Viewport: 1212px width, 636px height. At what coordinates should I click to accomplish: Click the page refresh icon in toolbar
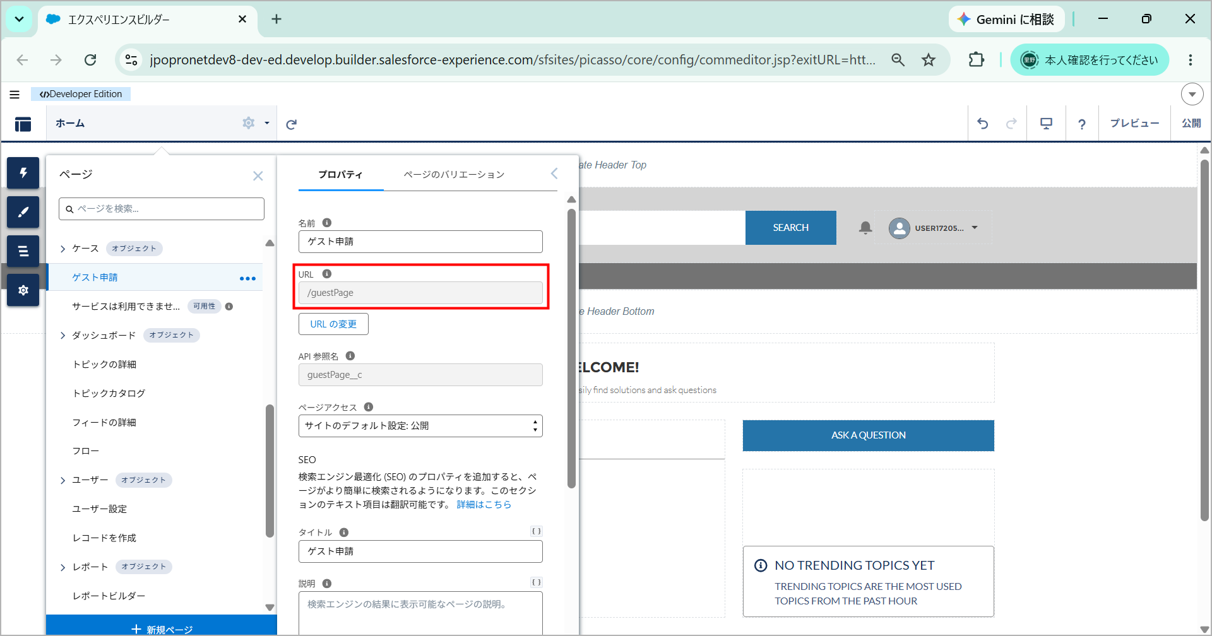291,124
